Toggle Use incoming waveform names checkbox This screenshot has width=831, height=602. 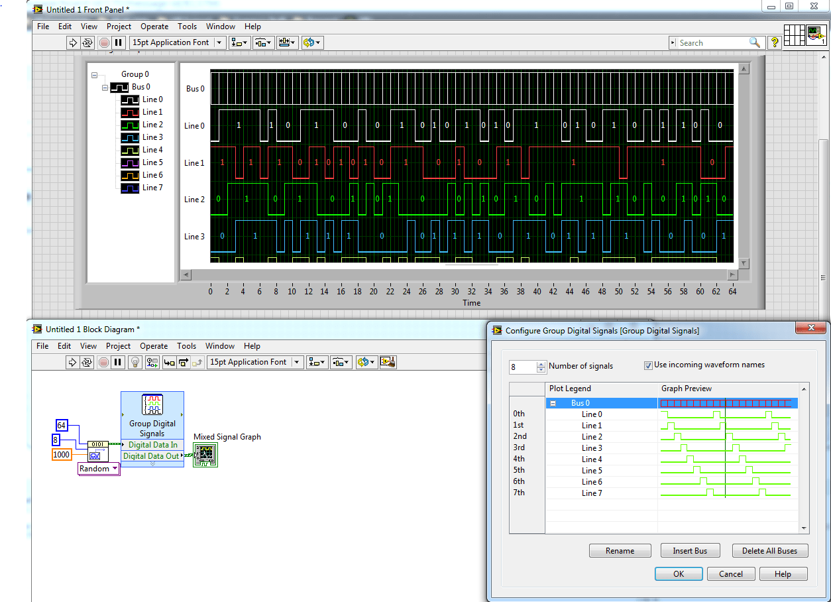[648, 365]
